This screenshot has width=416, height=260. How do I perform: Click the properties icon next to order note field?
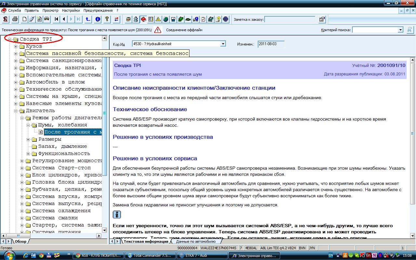pos(322,19)
